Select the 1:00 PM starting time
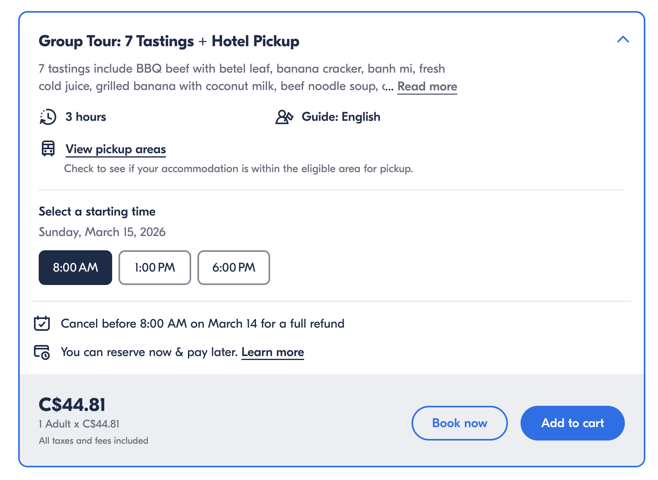Viewport: 658px width, 480px height. click(x=154, y=268)
